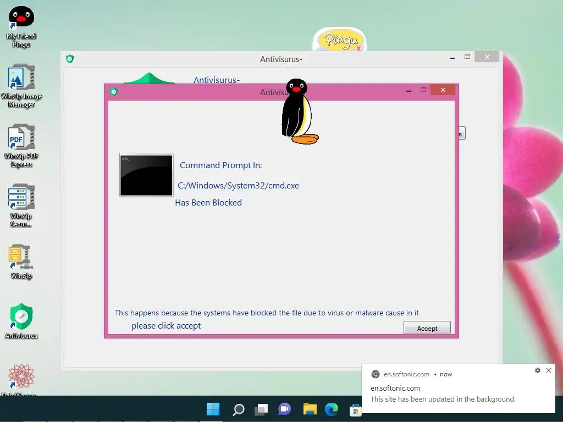563x422 pixels.
Task: Click the Command Prompt thumbnail image
Action: 146,175
